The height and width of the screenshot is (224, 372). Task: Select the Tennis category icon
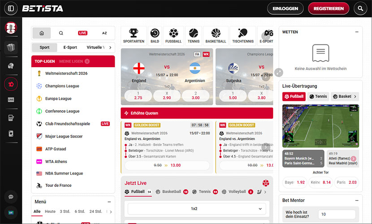click(x=194, y=36)
